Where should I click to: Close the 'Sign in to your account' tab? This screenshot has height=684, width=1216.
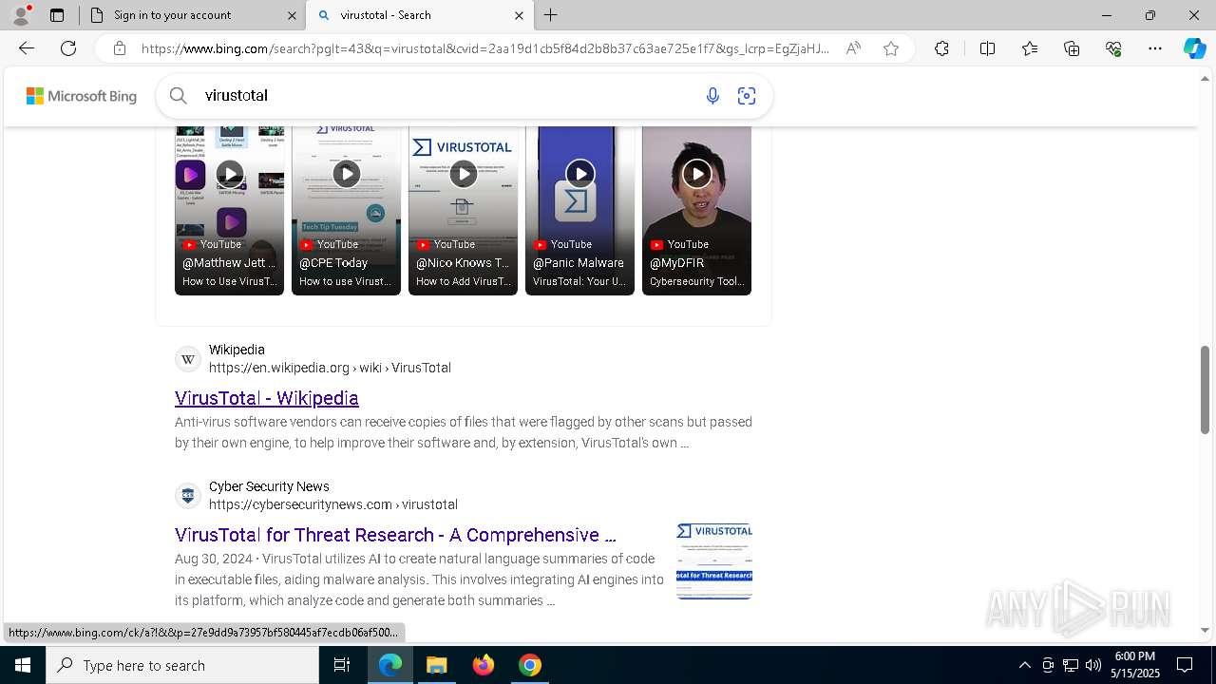(292, 15)
